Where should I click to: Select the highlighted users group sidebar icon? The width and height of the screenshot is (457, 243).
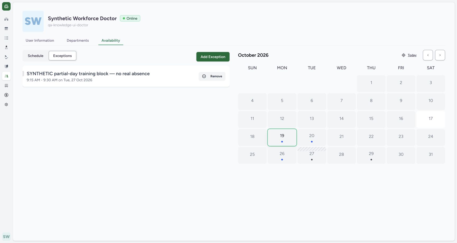[6, 76]
